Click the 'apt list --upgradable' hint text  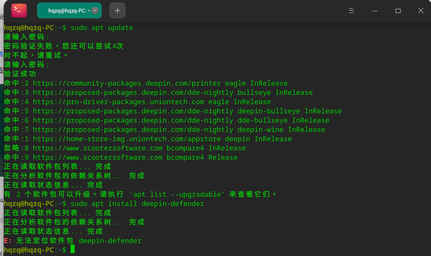(x=177, y=194)
